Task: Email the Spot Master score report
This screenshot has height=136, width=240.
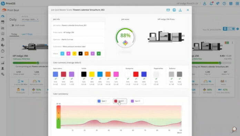Action: point(168,10)
